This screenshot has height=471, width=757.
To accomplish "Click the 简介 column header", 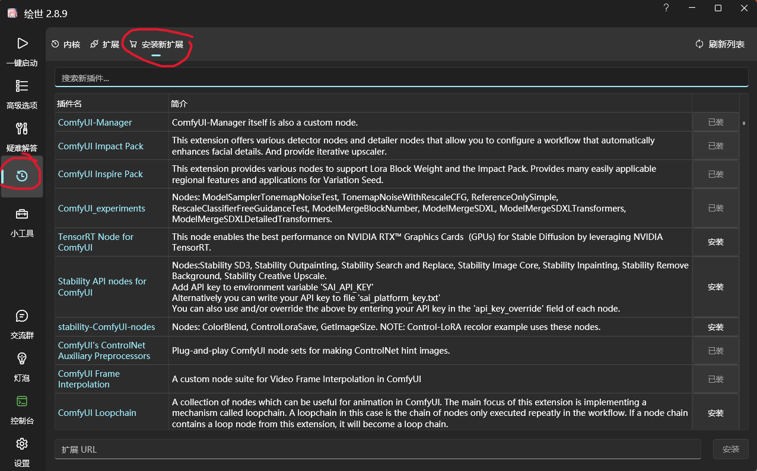I will pos(179,104).
